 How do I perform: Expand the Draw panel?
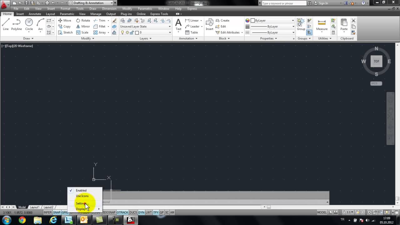(x=28, y=38)
